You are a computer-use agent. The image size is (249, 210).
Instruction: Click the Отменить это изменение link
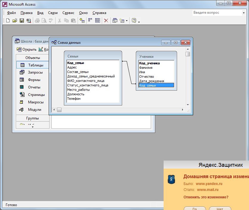tap(206, 197)
